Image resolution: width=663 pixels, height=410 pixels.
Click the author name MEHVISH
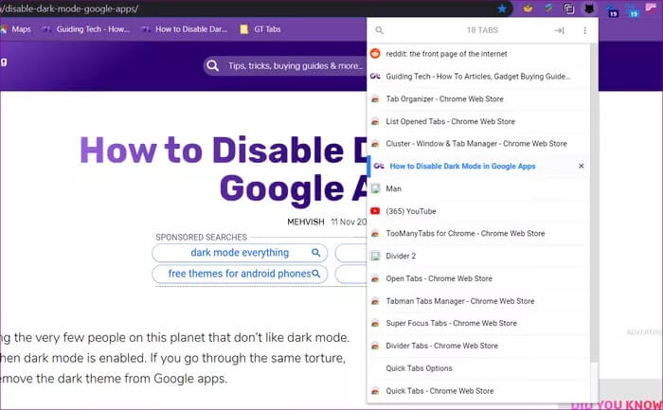[306, 222]
